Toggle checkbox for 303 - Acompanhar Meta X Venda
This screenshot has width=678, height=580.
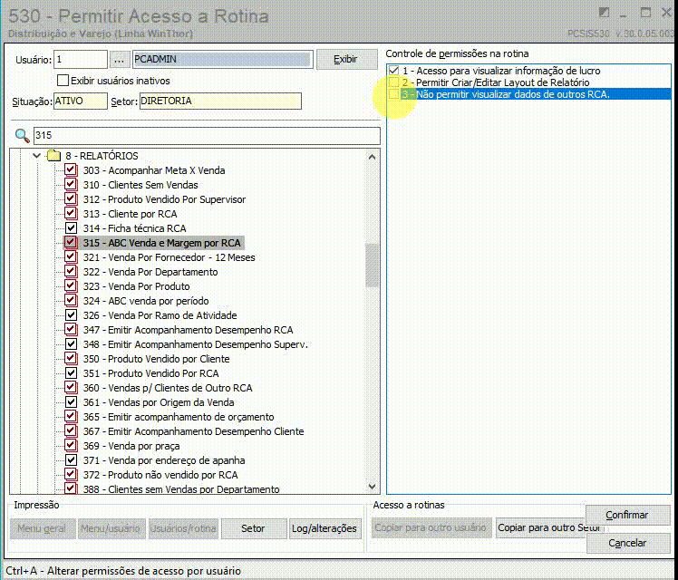coord(71,169)
